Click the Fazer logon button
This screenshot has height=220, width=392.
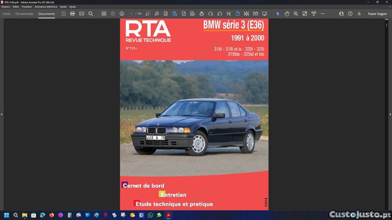(377, 14)
